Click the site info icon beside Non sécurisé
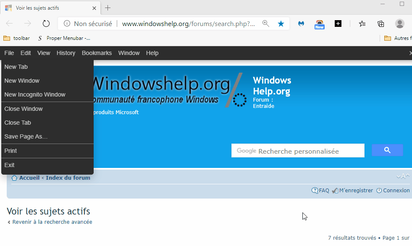The height and width of the screenshot is (246, 412). point(67,24)
